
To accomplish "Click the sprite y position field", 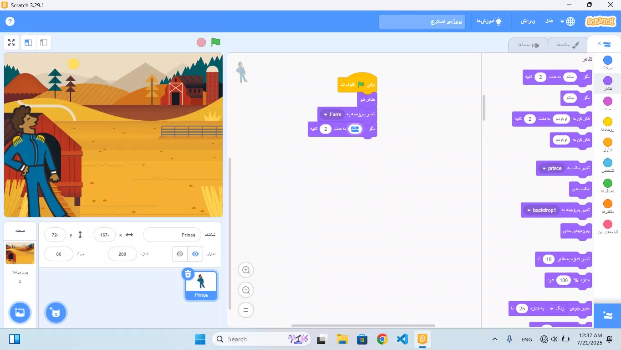I will click(x=55, y=235).
